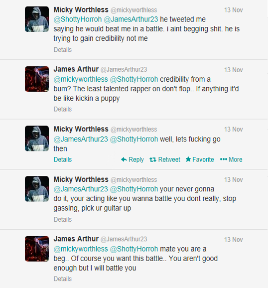Open @ShottyHorroh mention in first tweet

tap(78, 19)
